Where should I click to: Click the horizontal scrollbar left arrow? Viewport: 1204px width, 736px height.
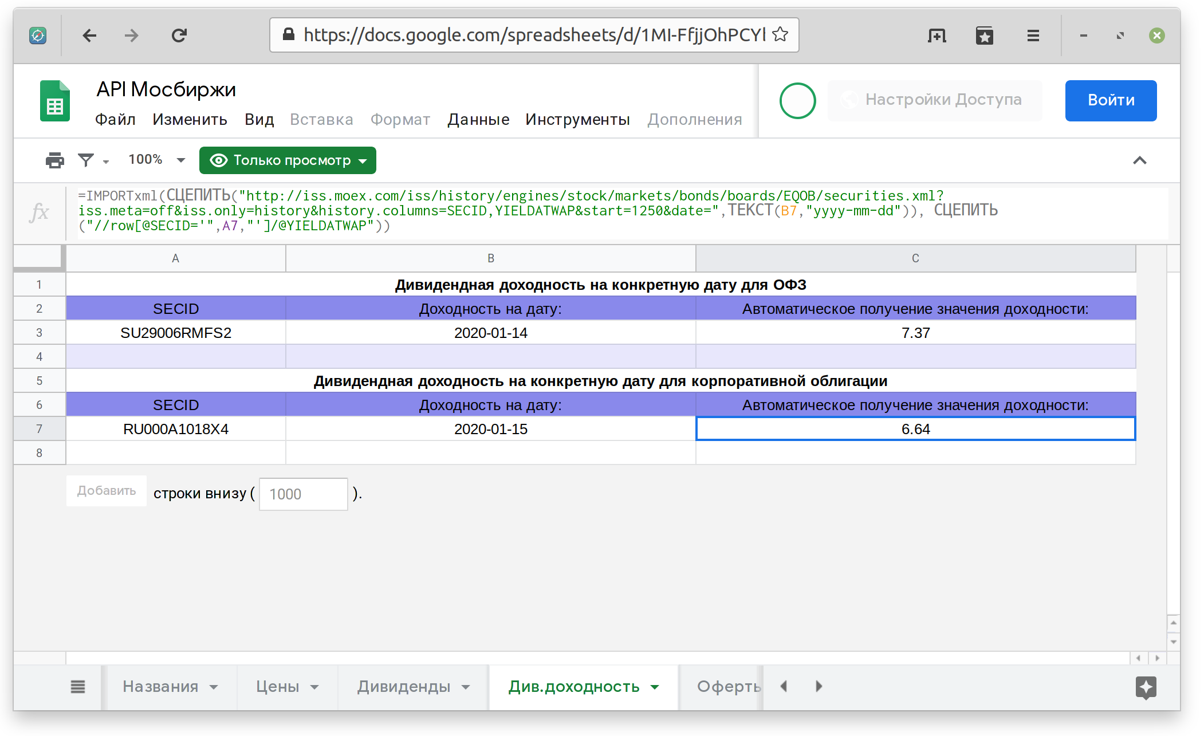pos(1139,658)
